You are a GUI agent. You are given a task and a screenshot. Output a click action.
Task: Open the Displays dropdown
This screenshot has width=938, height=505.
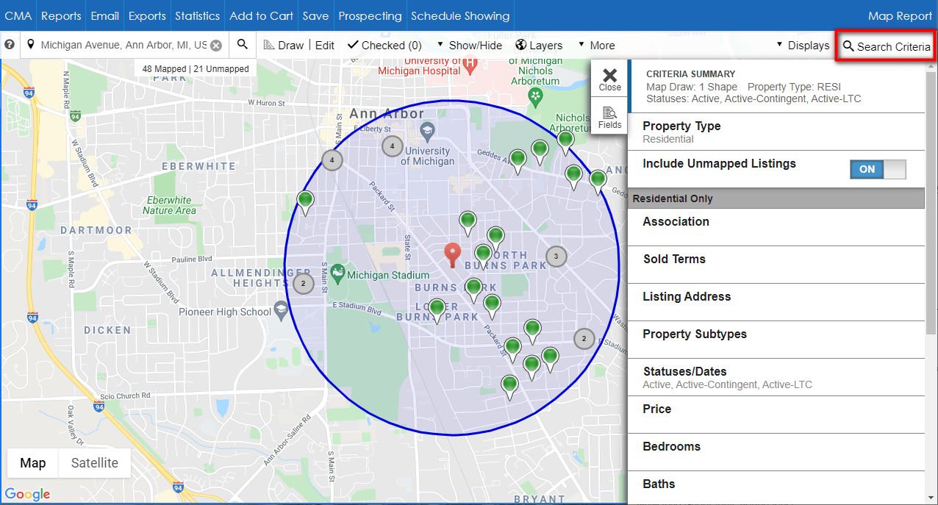(803, 46)
